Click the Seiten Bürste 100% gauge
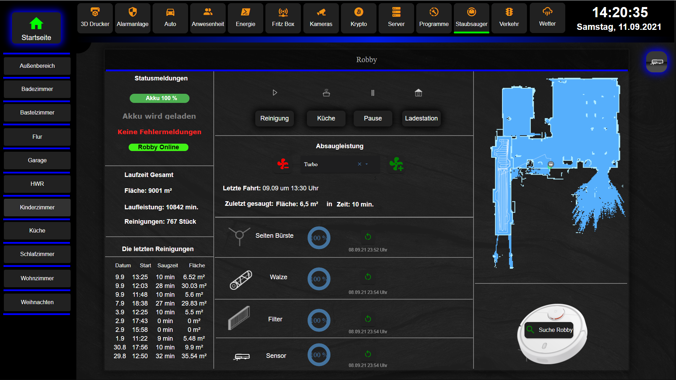 coord(319,238)
